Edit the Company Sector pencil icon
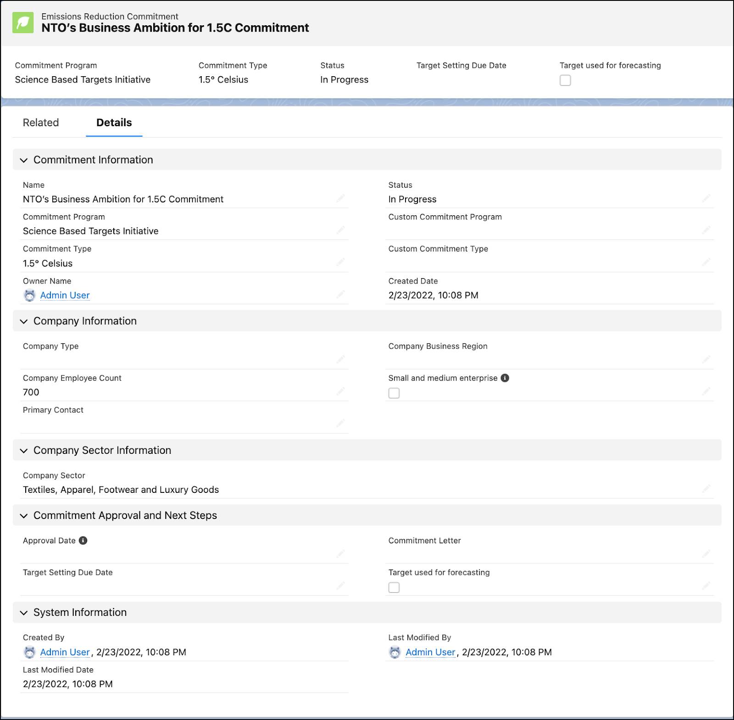The image size is (734, 720). click(706, 489)
